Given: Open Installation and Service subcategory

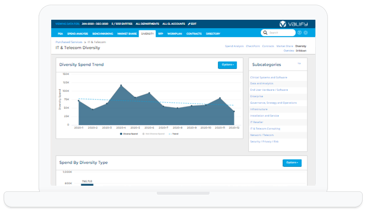Looking at the screenshot, I should tap(265, 116).
